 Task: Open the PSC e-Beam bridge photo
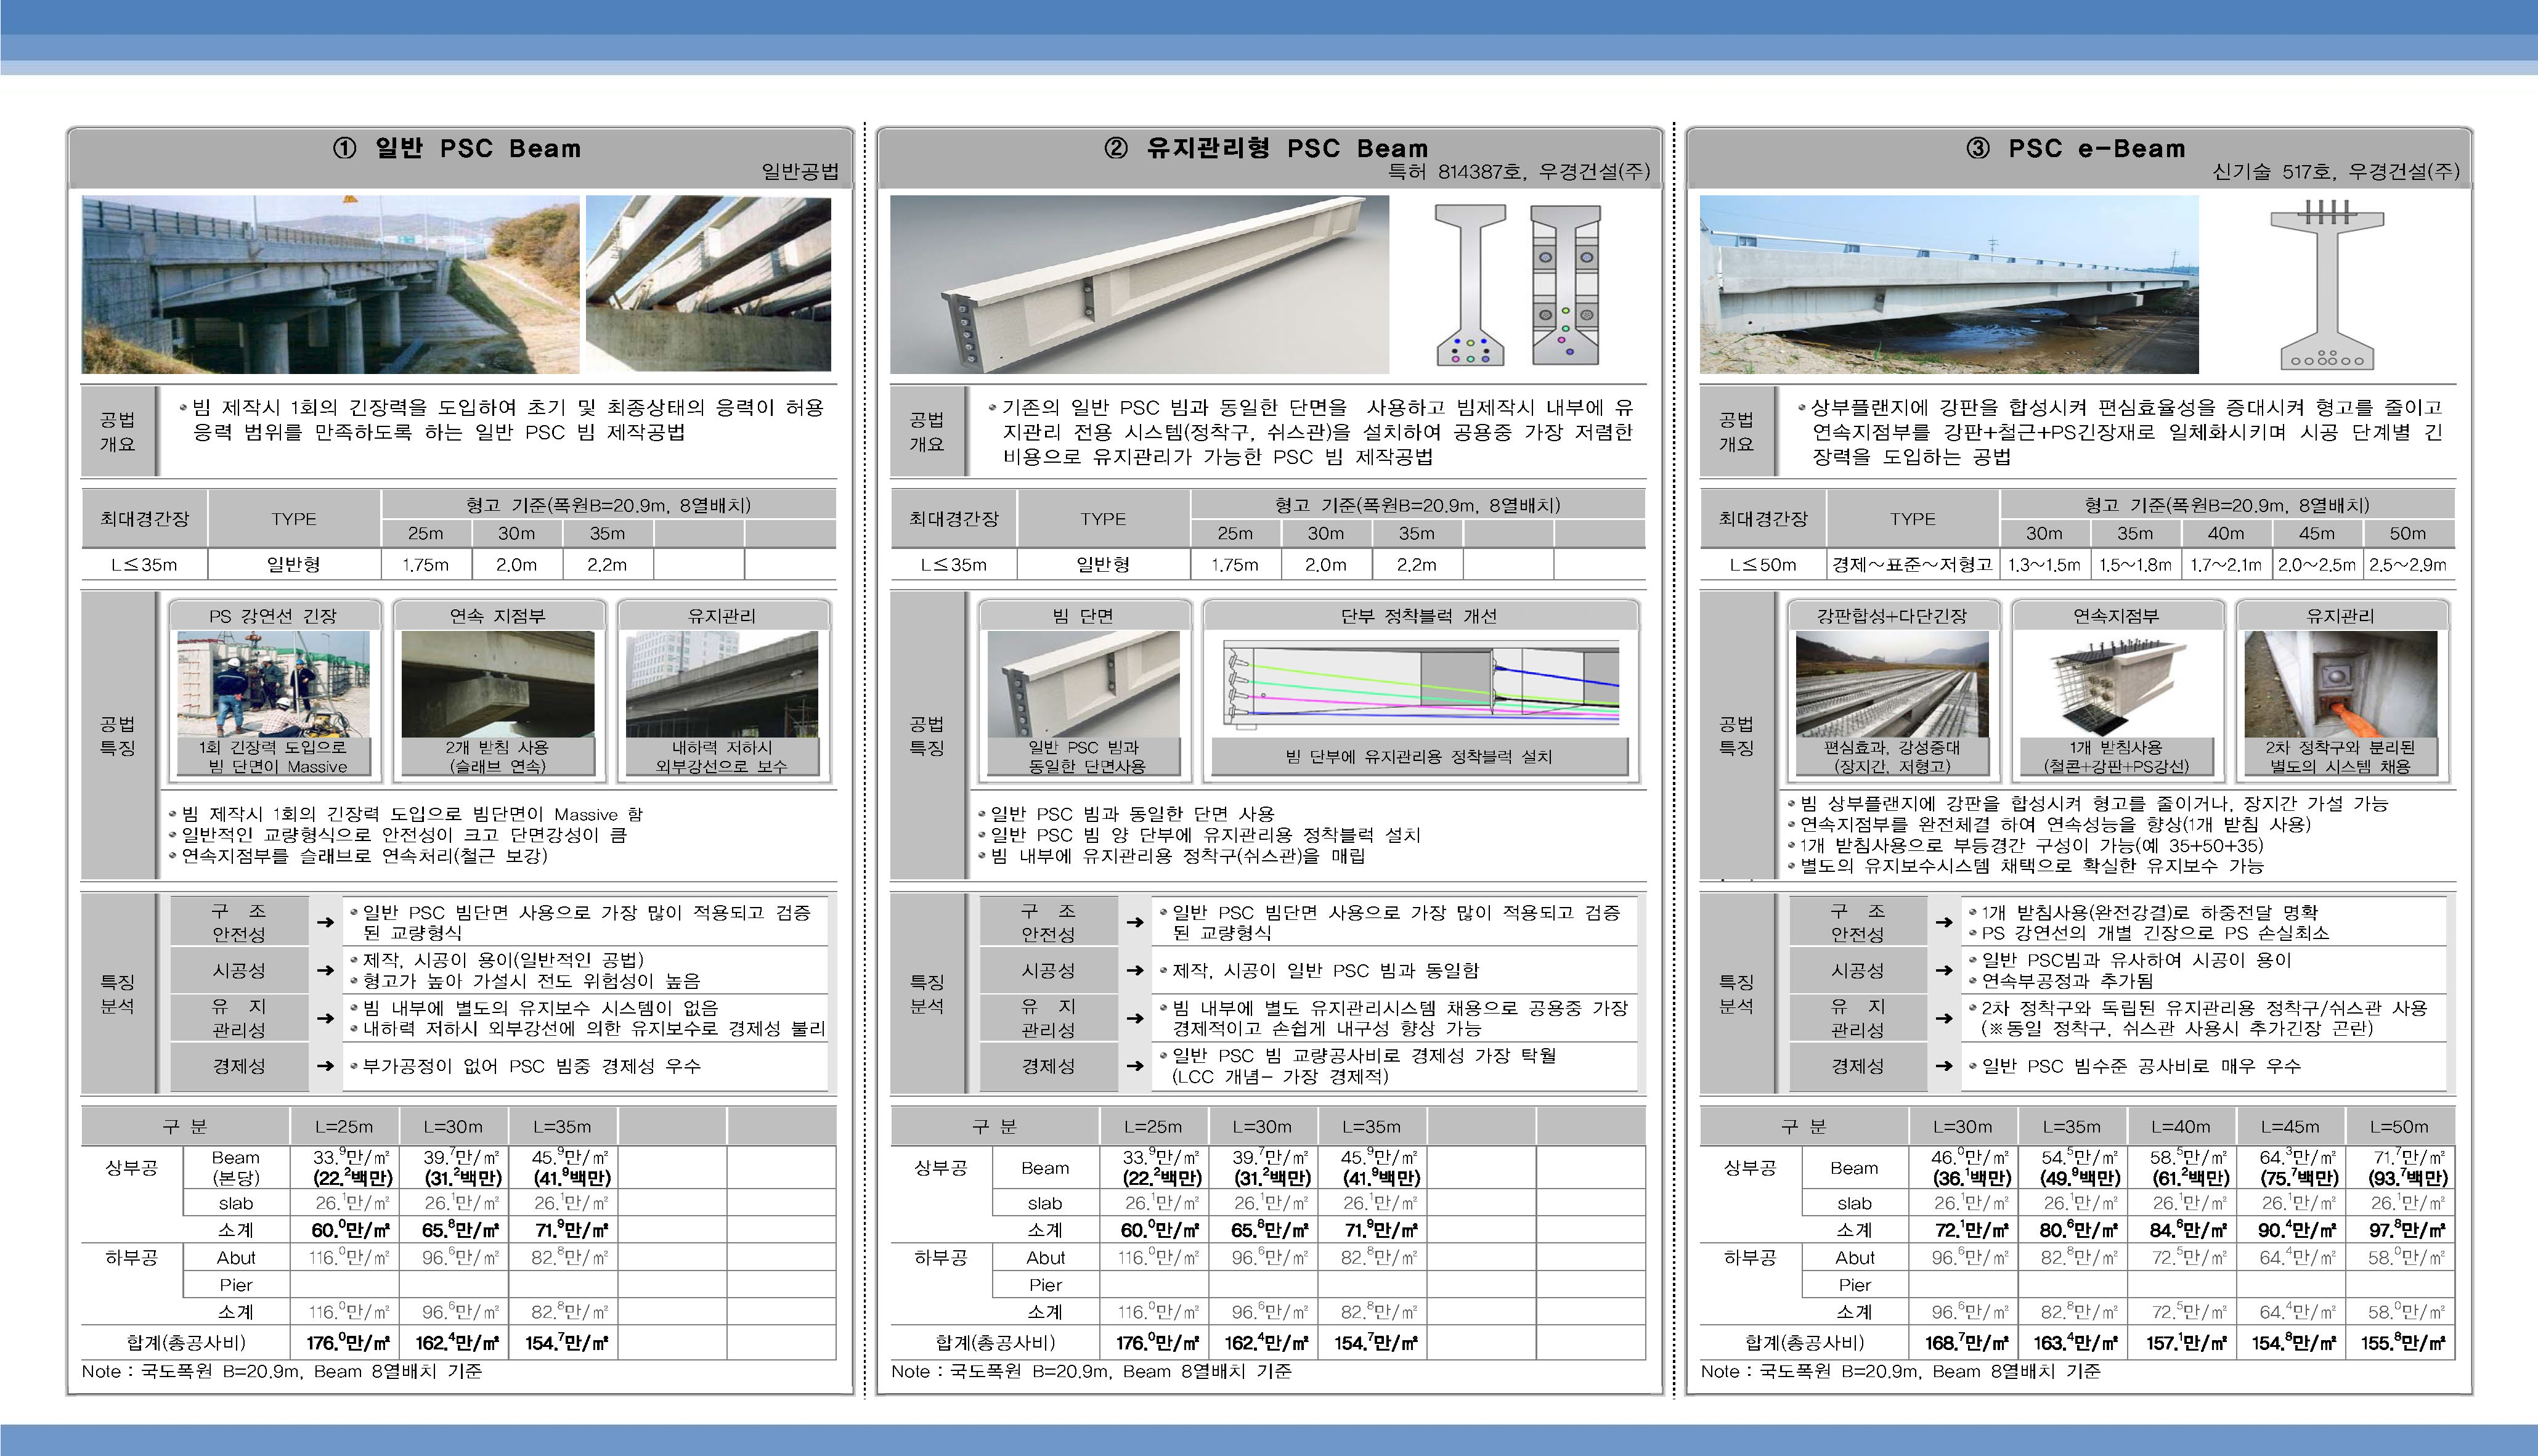tap(1949, 285)
